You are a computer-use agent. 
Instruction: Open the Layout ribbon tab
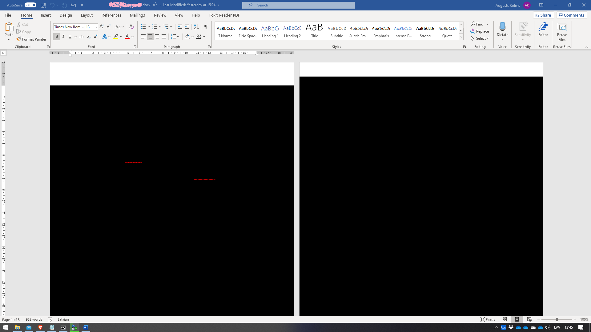86,15
